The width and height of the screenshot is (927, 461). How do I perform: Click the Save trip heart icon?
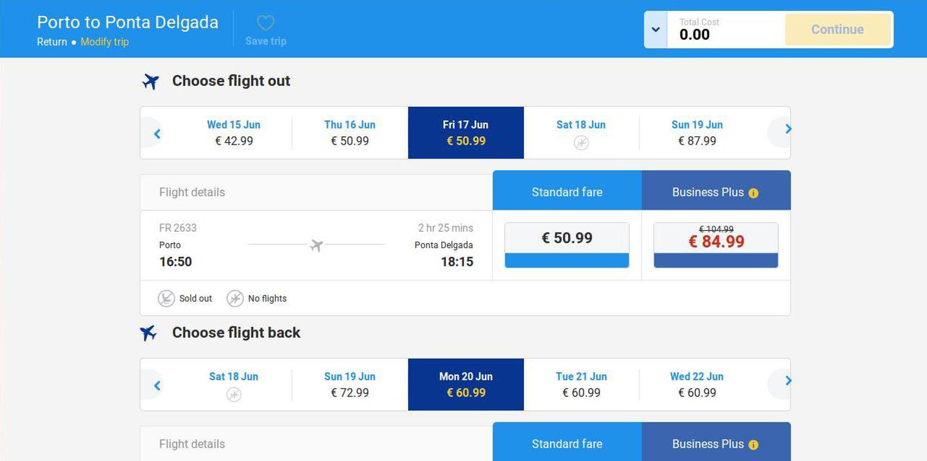click(x=266, y=23)
